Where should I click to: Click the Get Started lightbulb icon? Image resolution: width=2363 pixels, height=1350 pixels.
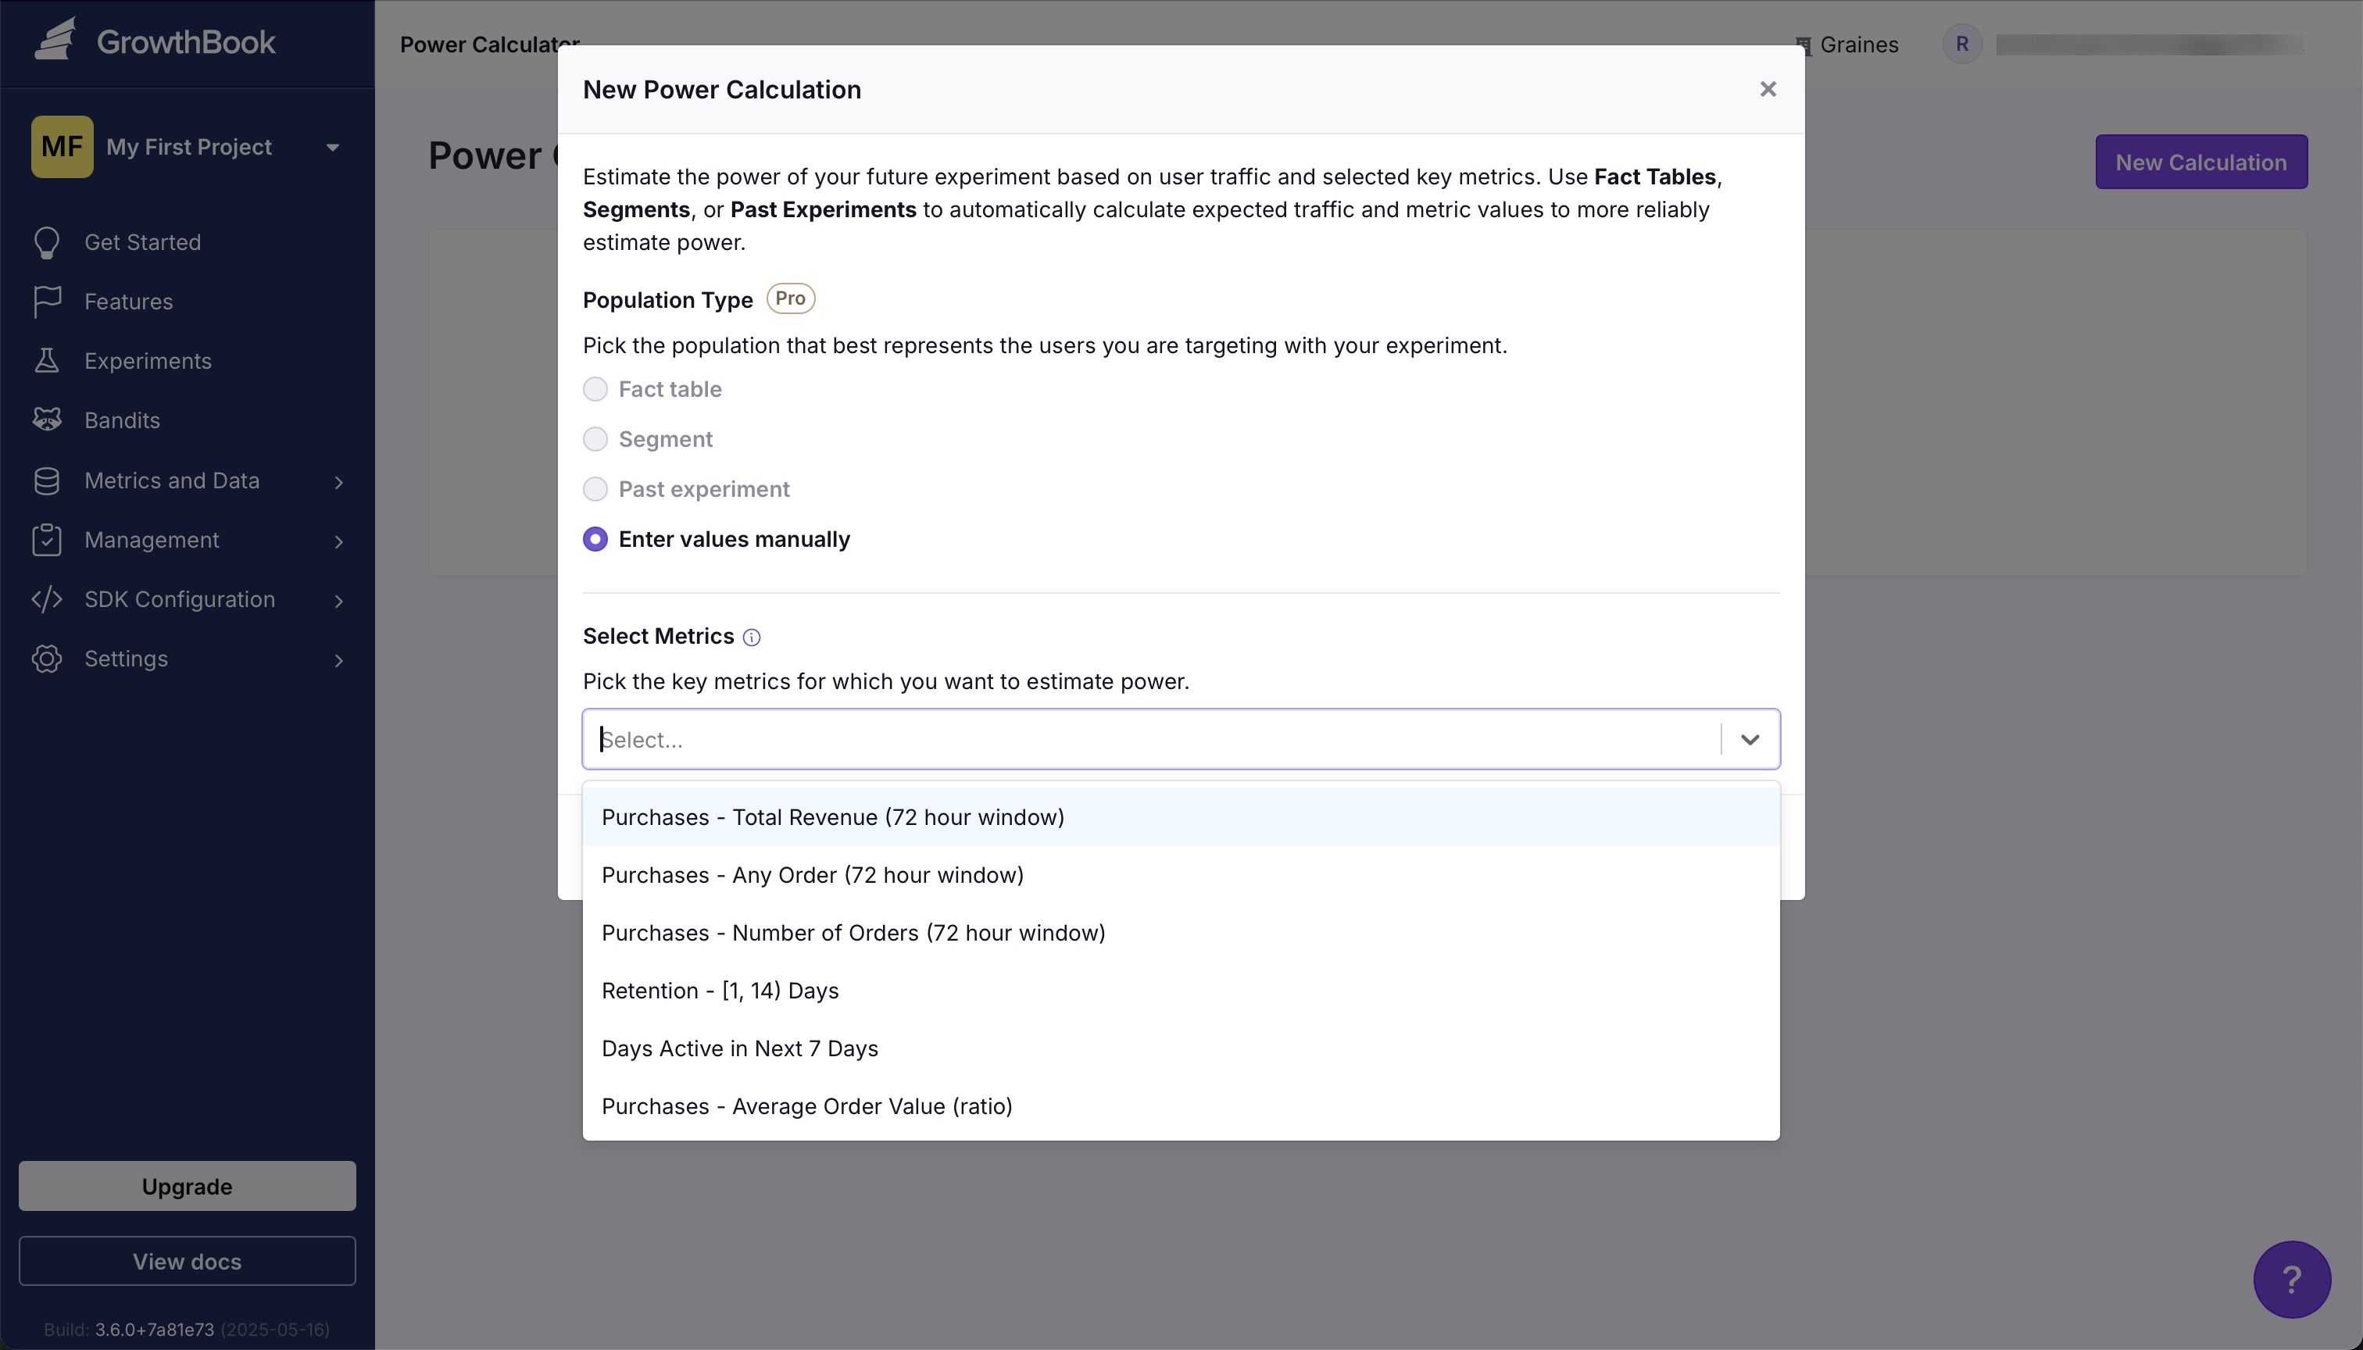46,243
